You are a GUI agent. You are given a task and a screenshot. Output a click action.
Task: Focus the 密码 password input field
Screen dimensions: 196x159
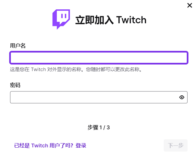pos(99,97)
